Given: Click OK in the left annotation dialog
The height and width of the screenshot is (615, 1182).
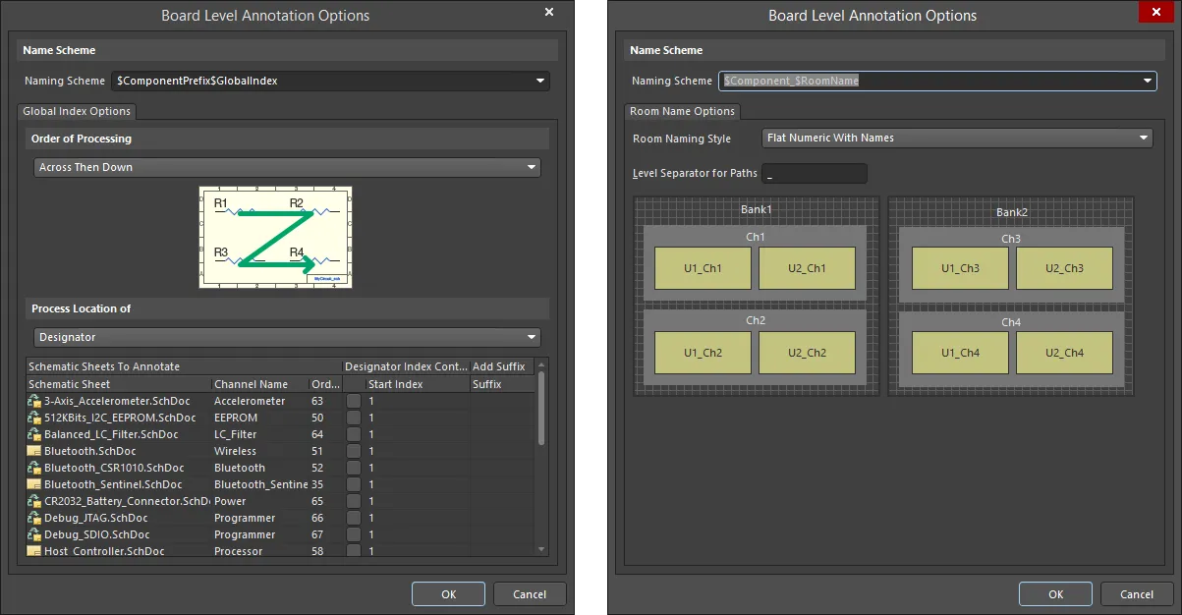Looking at the screenshot, I should (x=448, y=593).
